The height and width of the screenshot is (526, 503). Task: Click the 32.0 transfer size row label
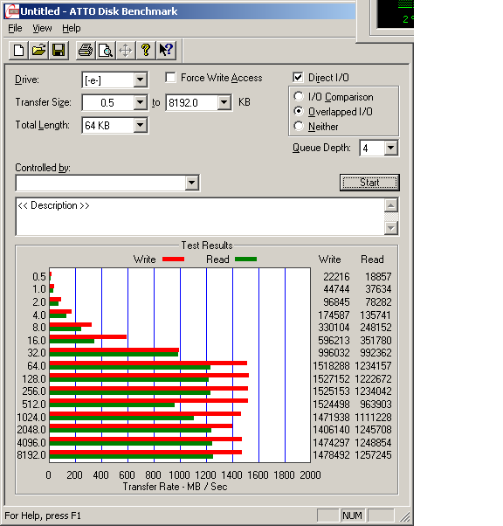tap(37, 353)
